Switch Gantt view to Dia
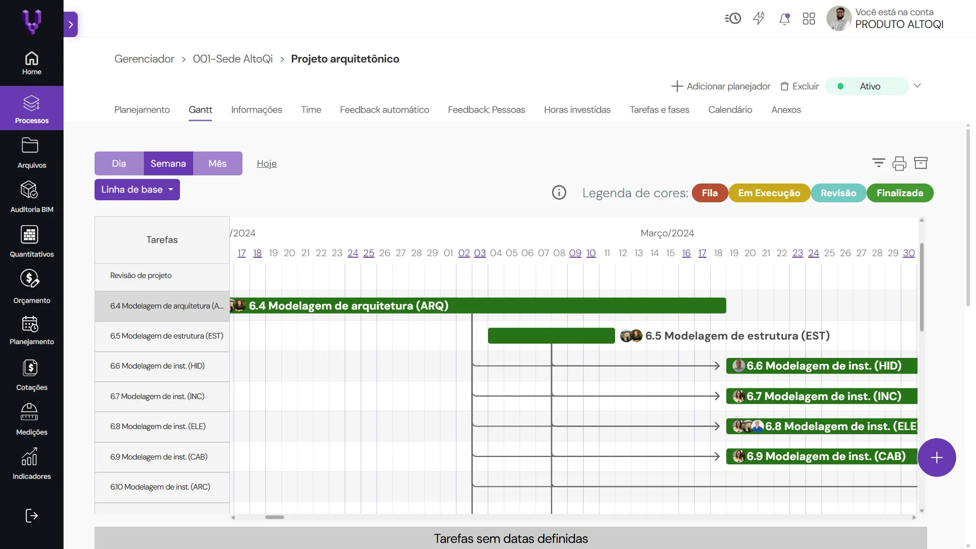The width and height of the screenshot is (976, 549). (119, 163)
